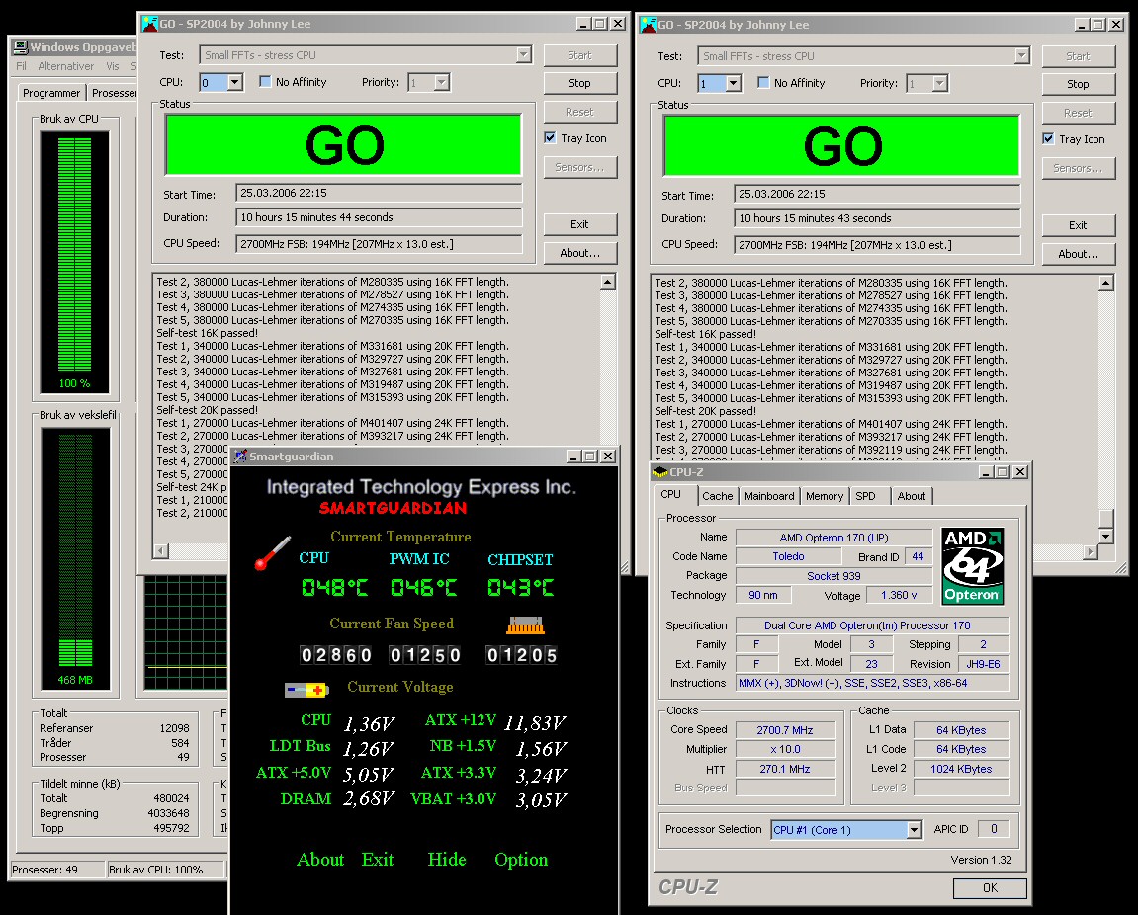Click CPU temperature reading 048°C
Screen dimensions: 1138x915
[x=334, y=587]
